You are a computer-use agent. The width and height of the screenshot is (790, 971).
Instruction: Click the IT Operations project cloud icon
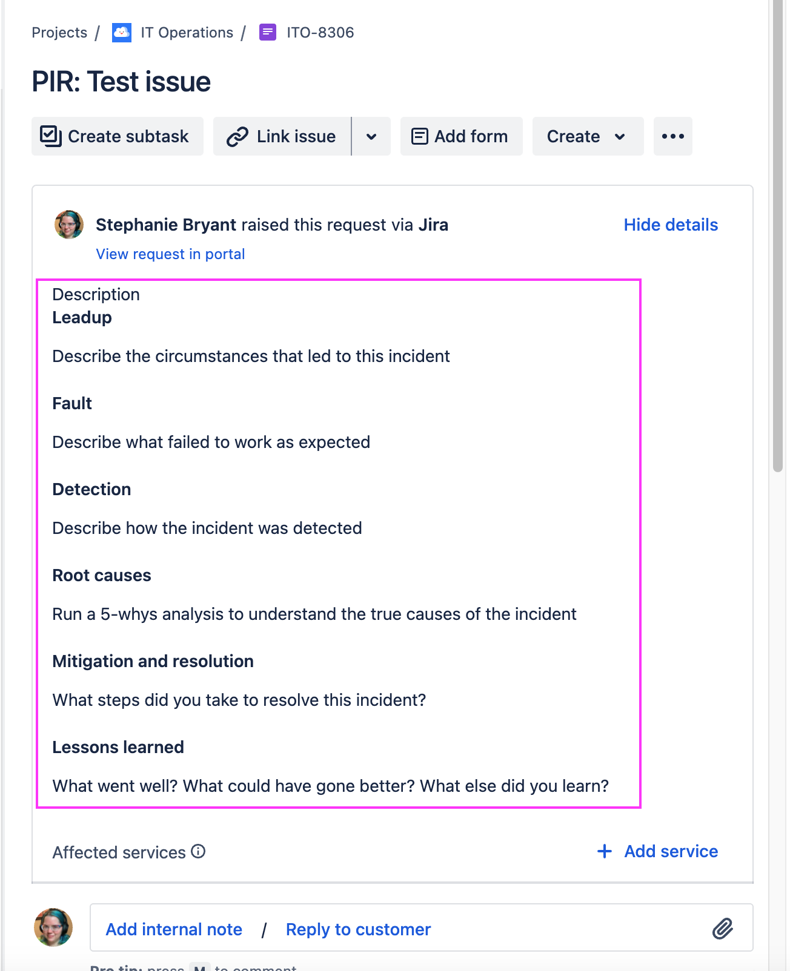coord(122,32)
